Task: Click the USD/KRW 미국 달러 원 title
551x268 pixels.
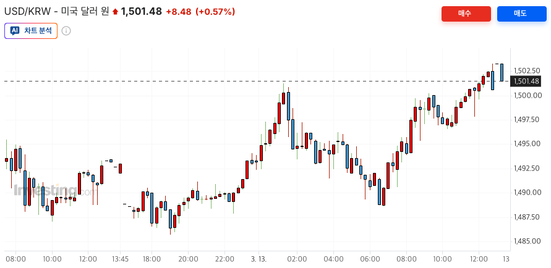Action: 56,12
